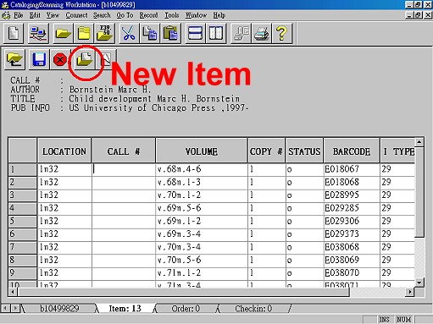Click the volume cell v.69n.3-4

(202, 233)
